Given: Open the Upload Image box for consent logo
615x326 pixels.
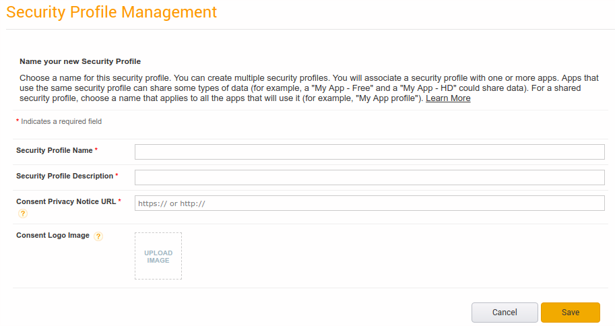Looking at the screenshot, I should (x=158, y=256).
